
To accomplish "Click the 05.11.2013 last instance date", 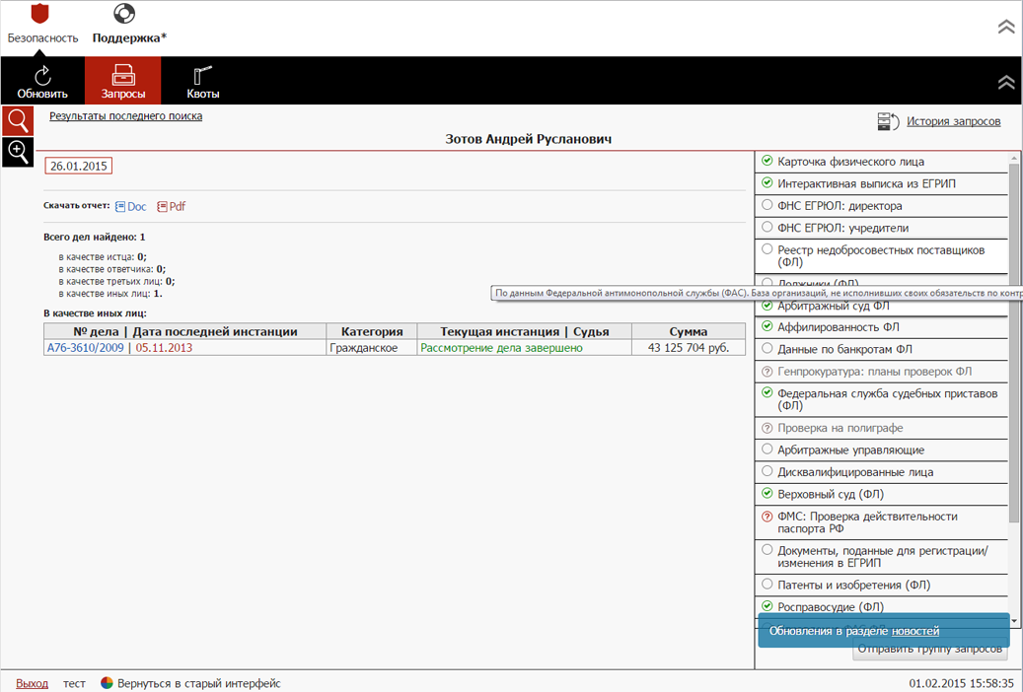I will click(x=164, y=348).
